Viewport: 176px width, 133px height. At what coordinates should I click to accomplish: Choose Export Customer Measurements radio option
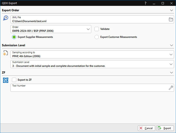click(97, 37)
